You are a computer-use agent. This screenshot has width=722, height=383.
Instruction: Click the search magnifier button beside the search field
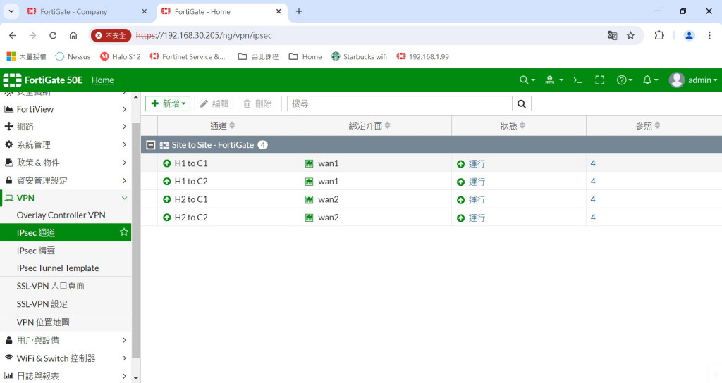[x=521, y=104]
